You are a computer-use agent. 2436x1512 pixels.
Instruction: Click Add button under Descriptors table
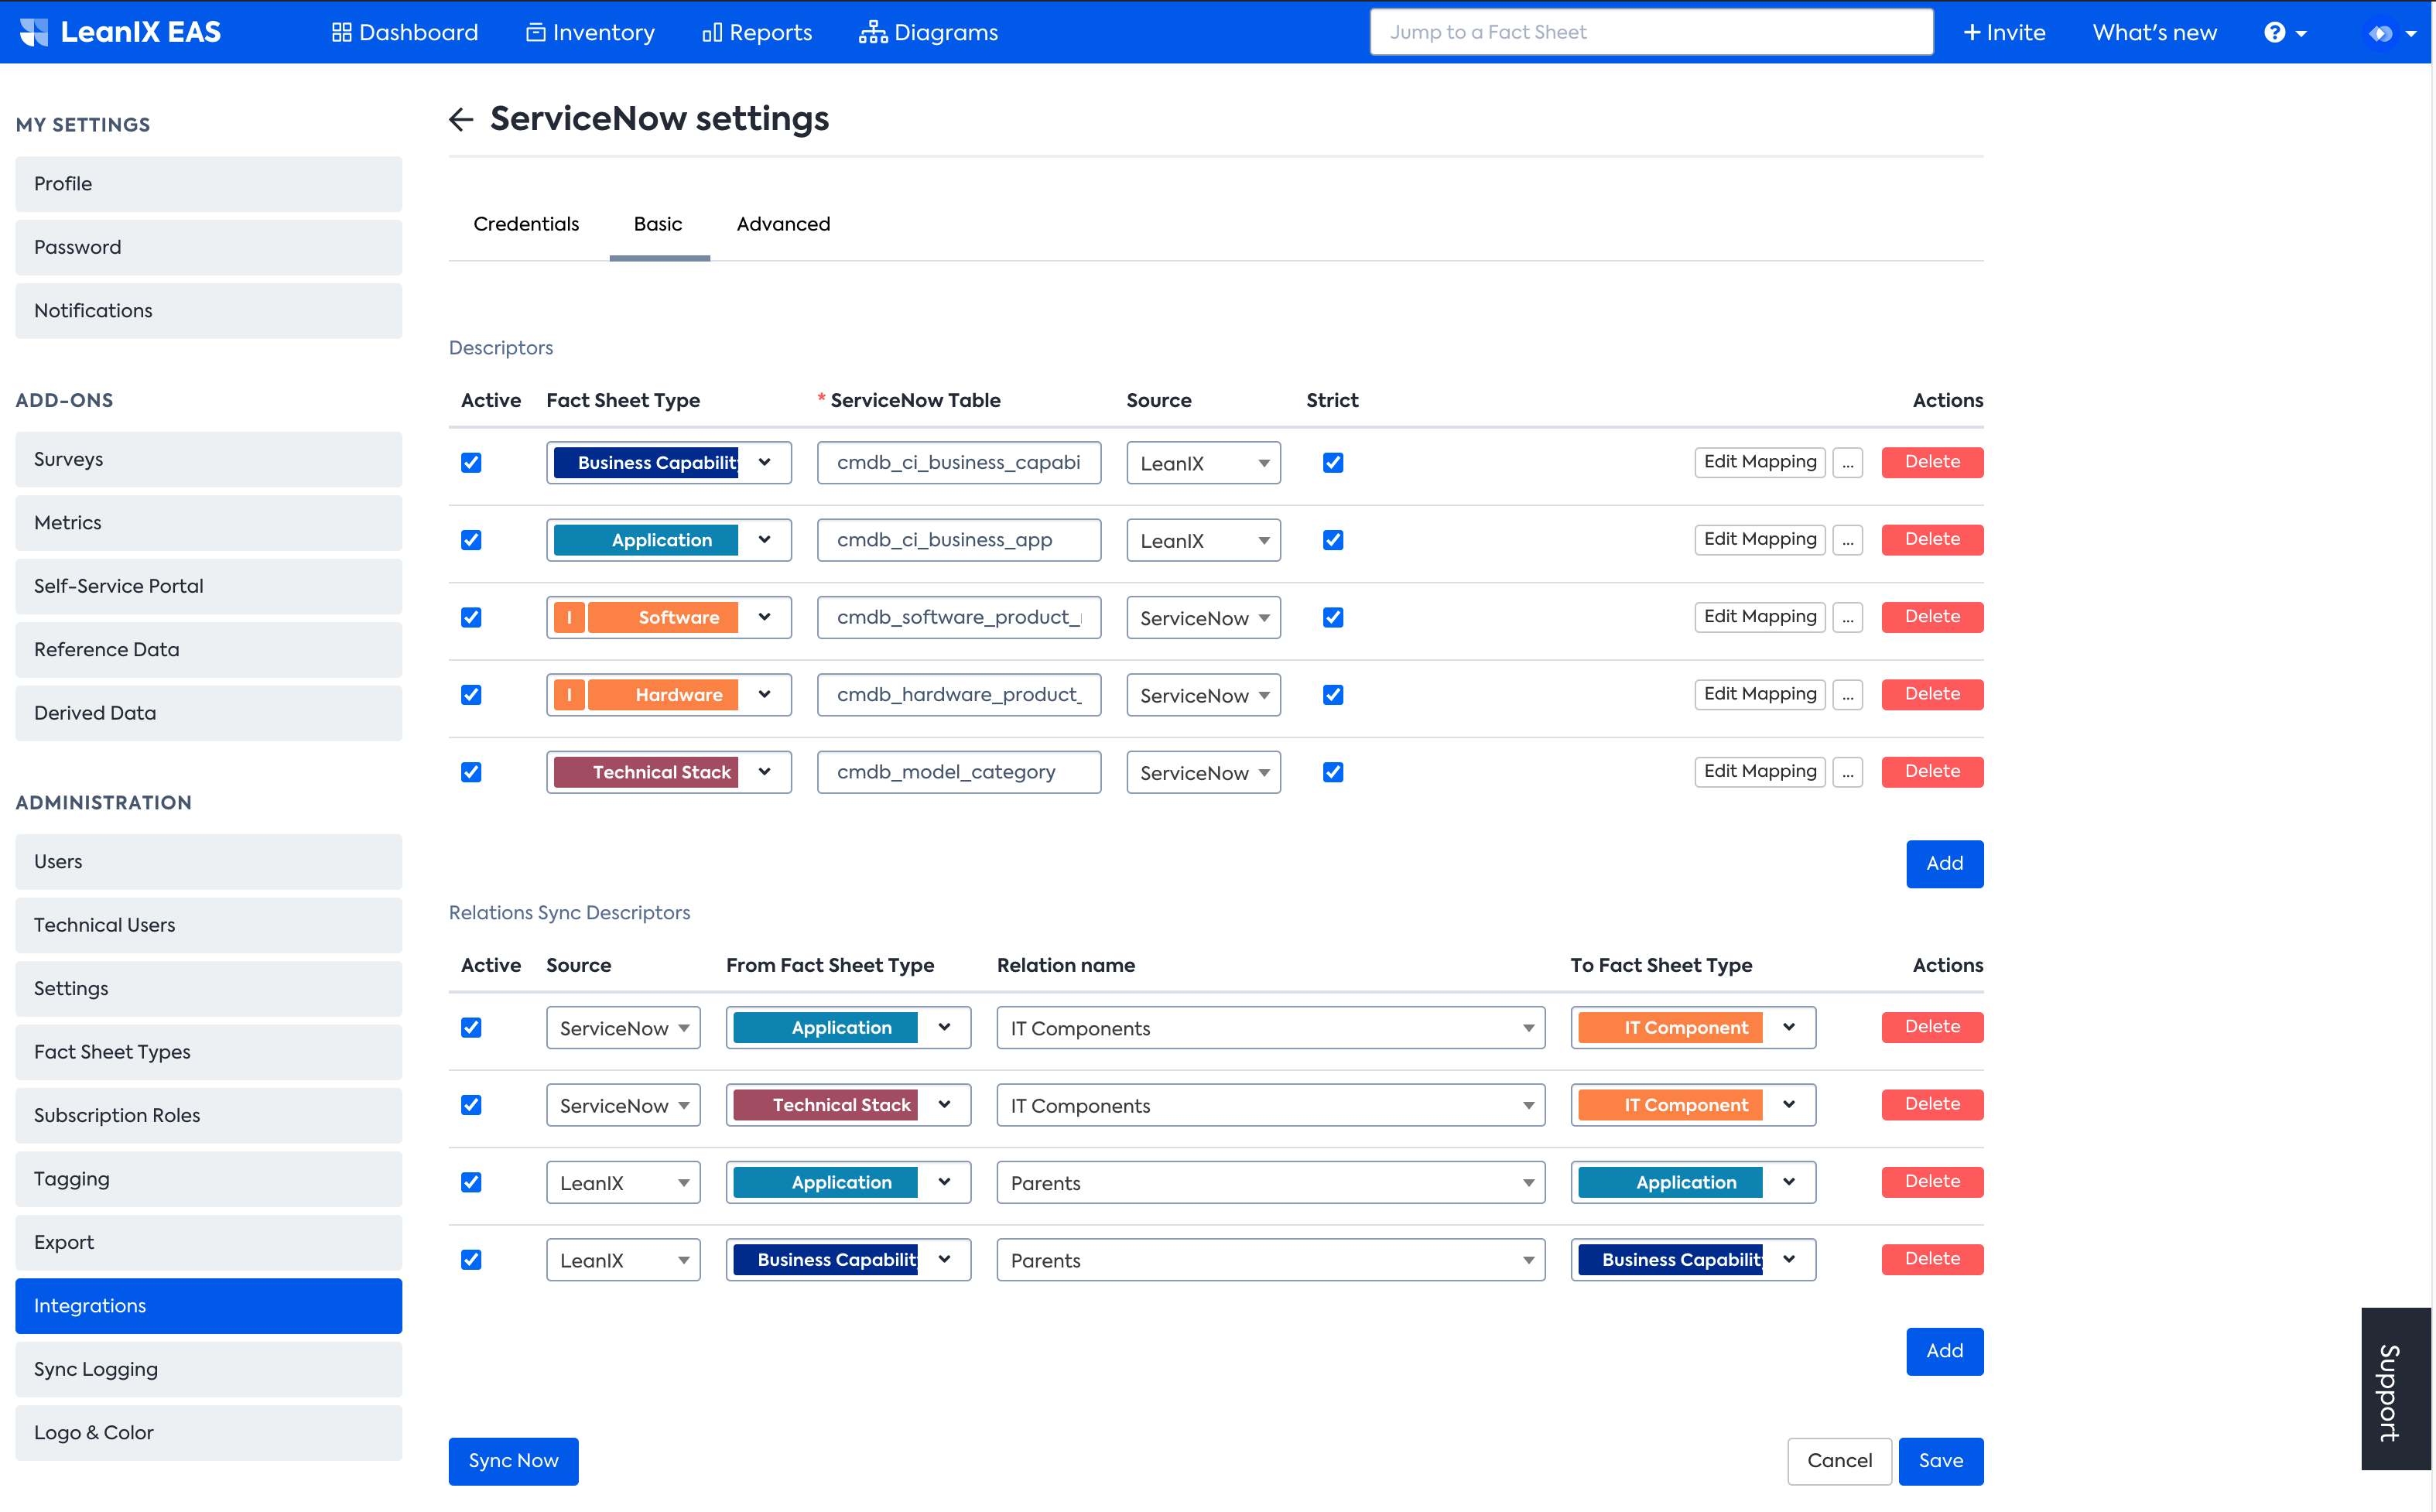tap(1944, 863)
